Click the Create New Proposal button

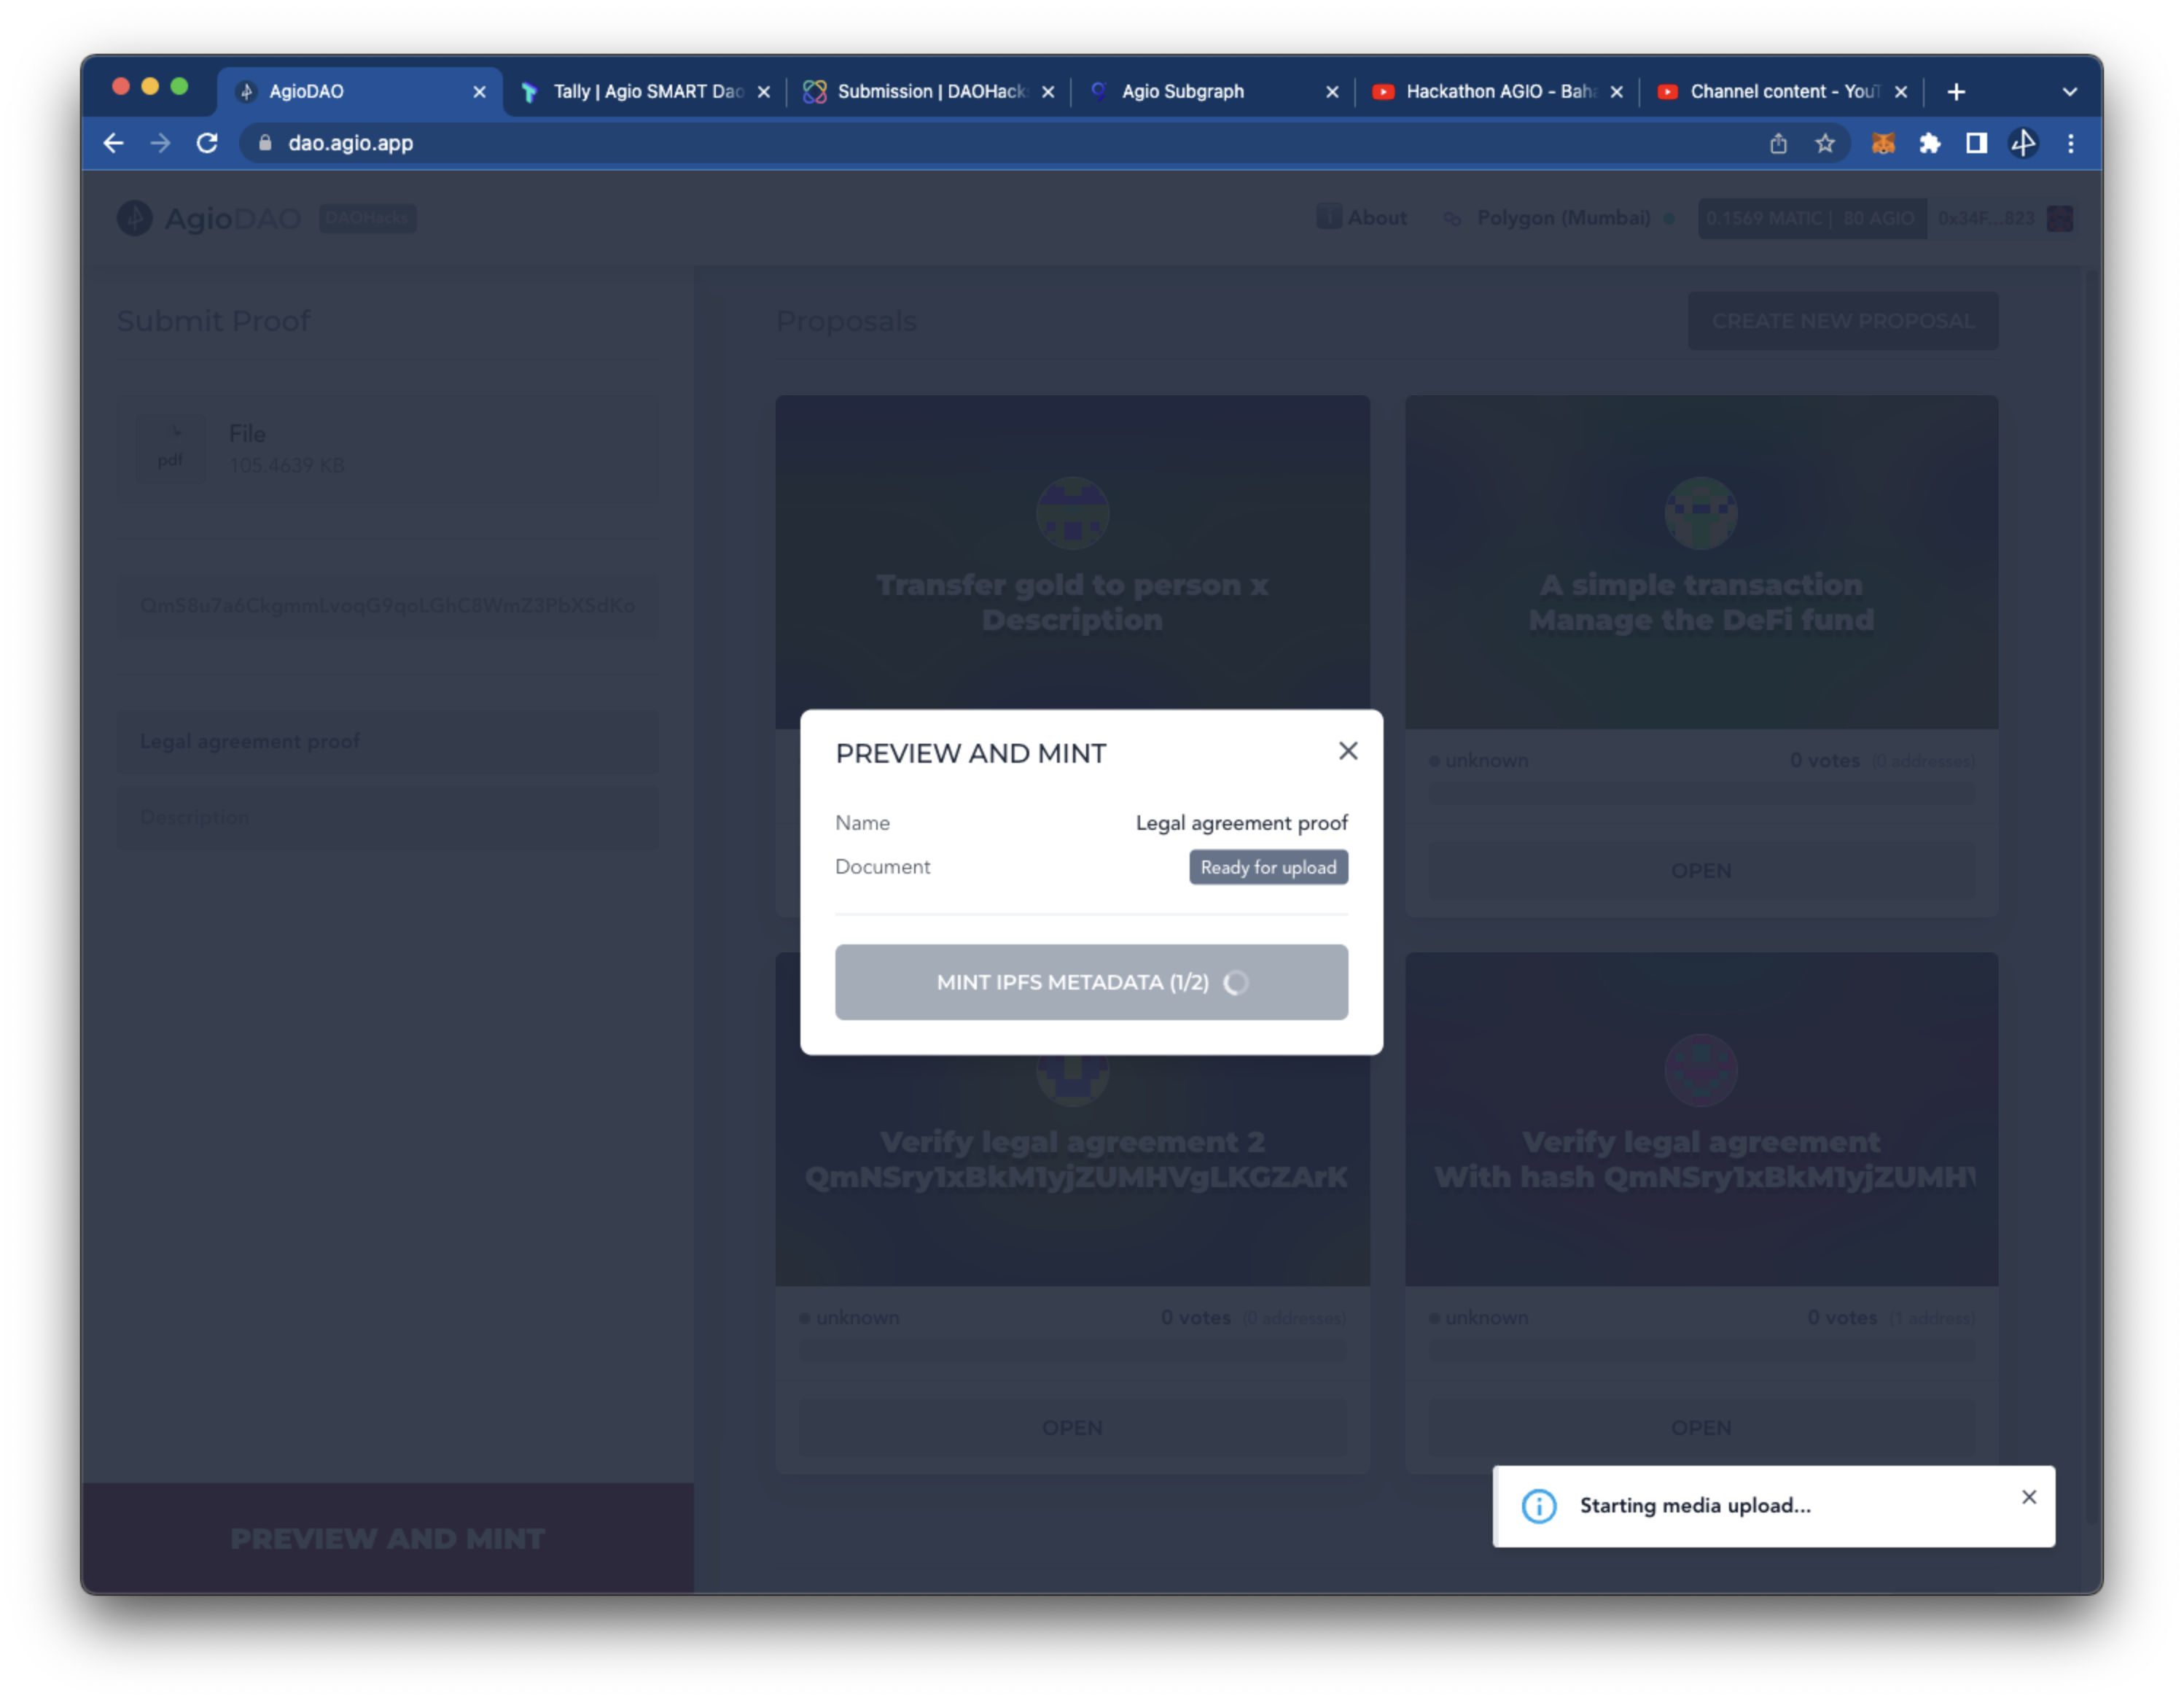(1842, 321)
